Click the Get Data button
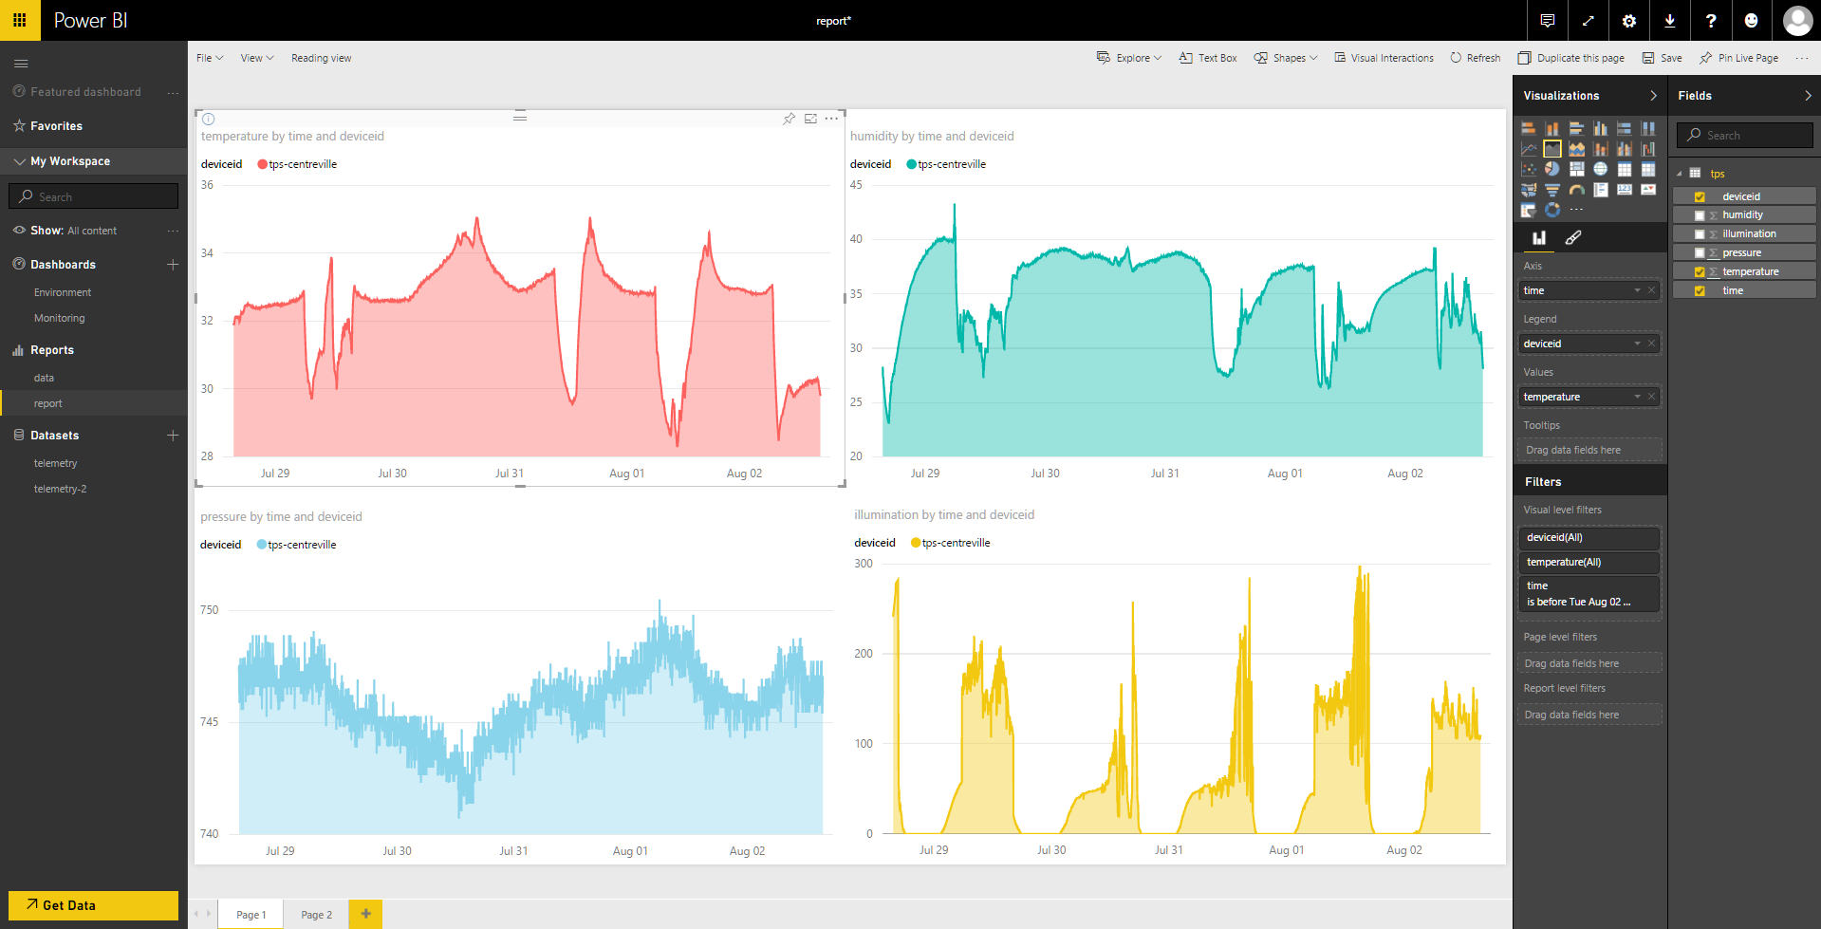The width and height of the screenshot is (1821, 929). point(93,905)
